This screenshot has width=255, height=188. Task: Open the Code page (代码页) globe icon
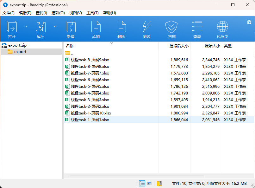coord(222,27)
